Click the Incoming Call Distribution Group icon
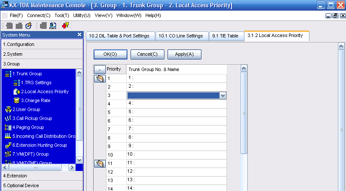 [8, 136]
